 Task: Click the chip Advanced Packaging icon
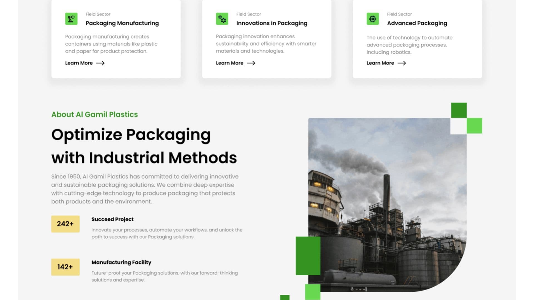[373, 19]
